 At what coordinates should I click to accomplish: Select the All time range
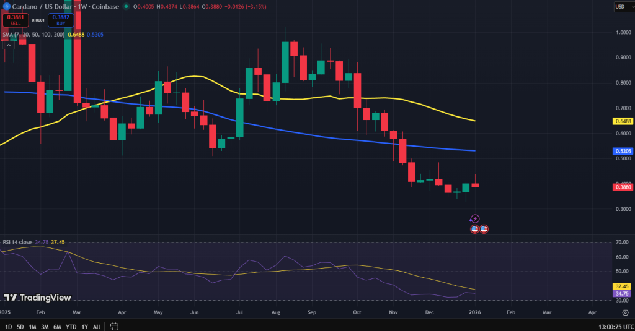tap(96, 327)
